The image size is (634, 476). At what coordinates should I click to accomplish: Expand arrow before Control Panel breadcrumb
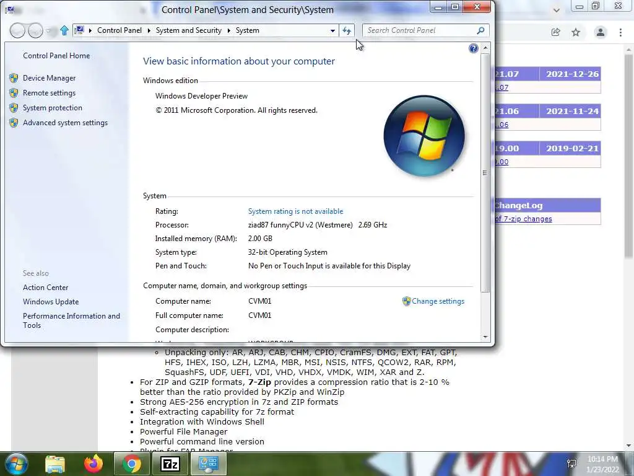click(x=90, y=30)
